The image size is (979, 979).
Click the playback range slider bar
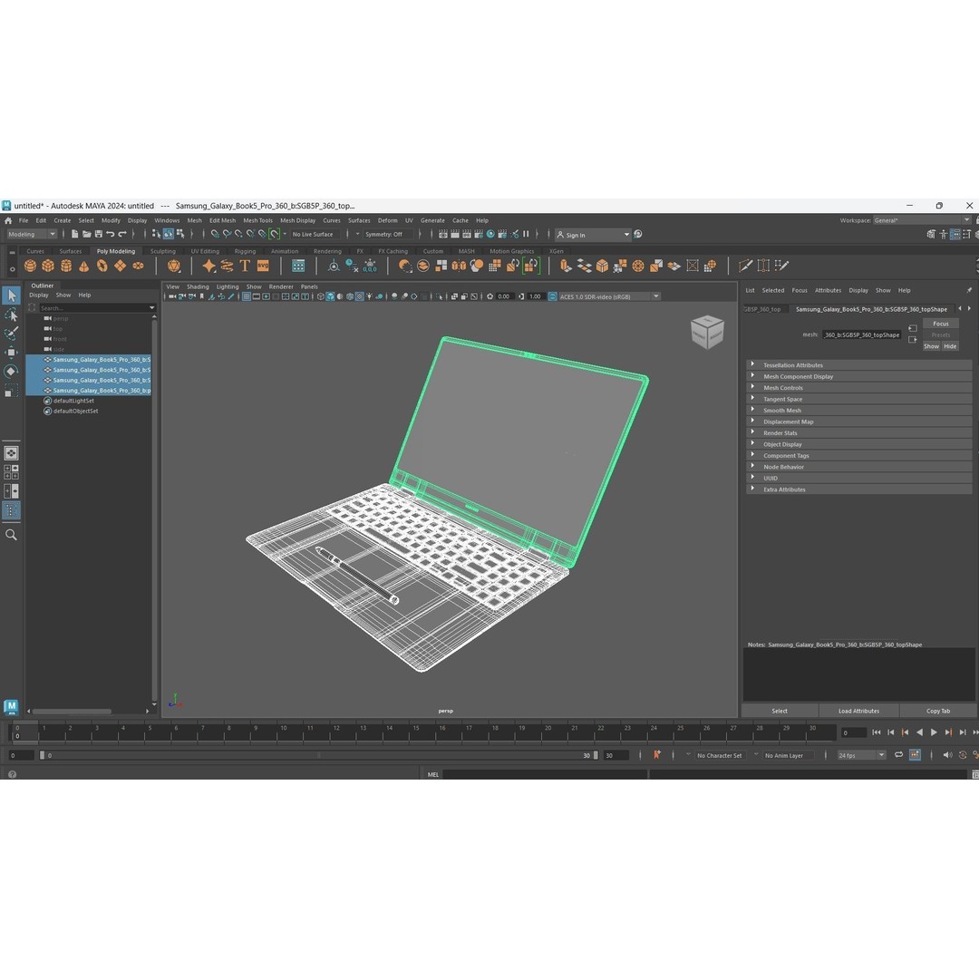318,755
